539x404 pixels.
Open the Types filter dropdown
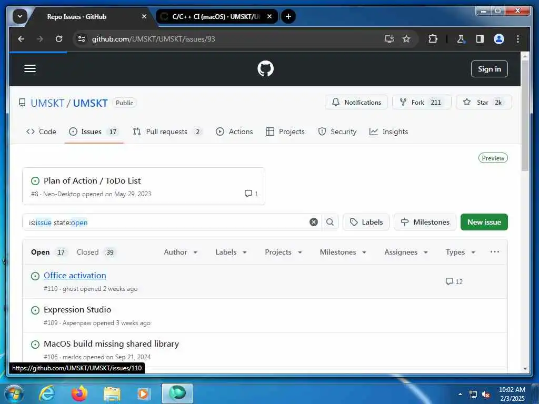(460, 252)
